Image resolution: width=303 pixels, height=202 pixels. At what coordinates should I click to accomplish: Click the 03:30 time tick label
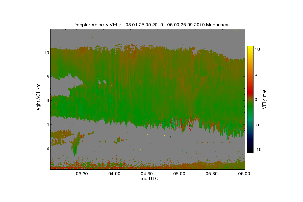[82, 174]
